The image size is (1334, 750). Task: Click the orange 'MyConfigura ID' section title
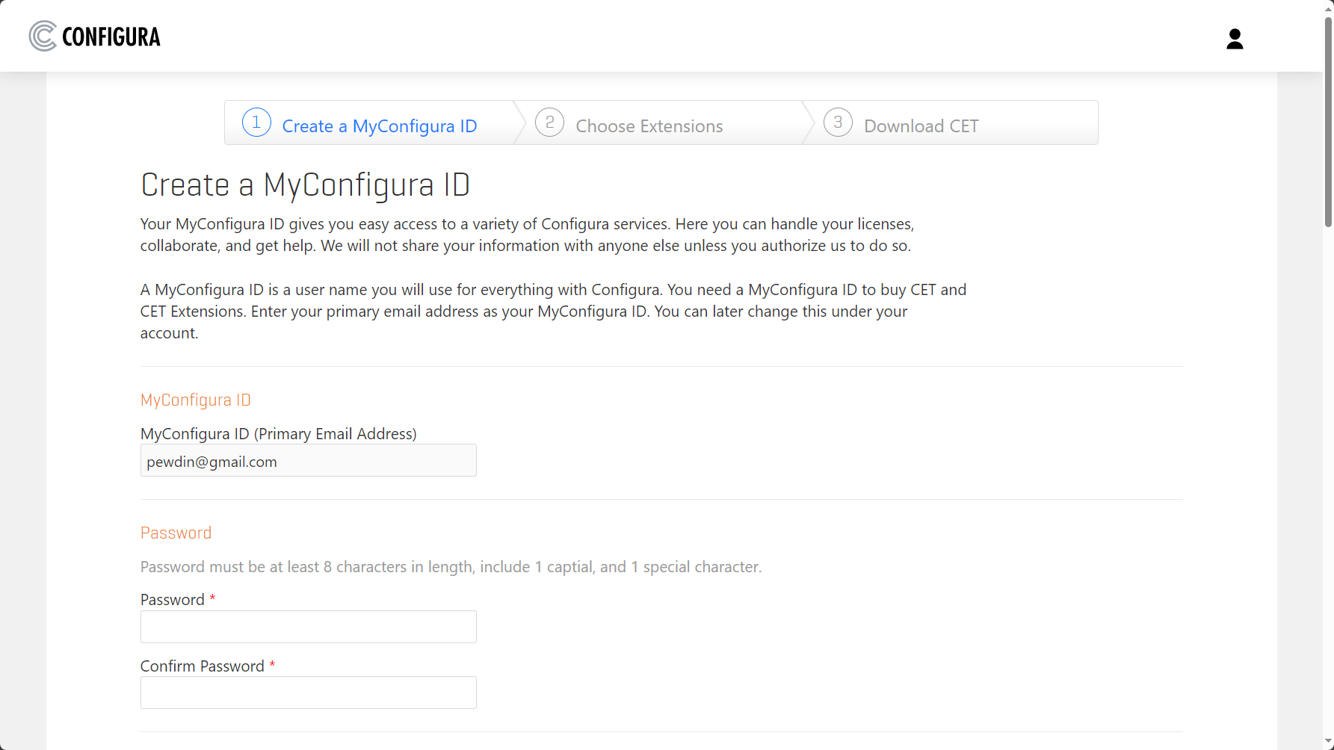[196, 400]
